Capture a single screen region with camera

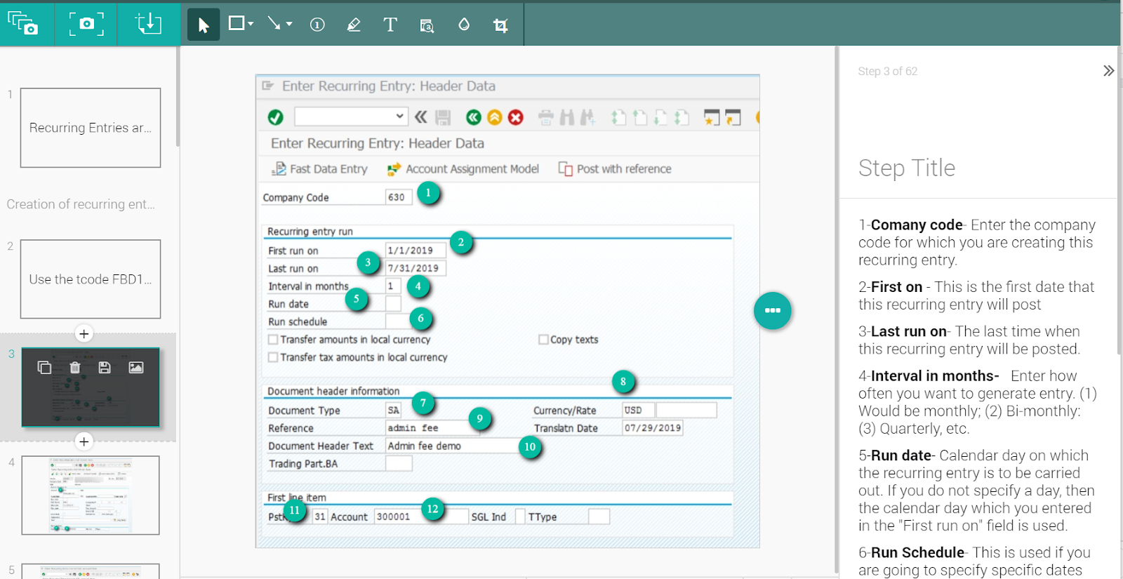click(86, 24)
